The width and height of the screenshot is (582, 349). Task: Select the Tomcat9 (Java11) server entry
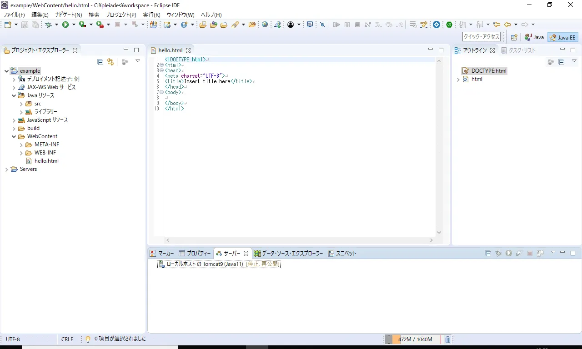pyautogui.click(x=219, y=264)
